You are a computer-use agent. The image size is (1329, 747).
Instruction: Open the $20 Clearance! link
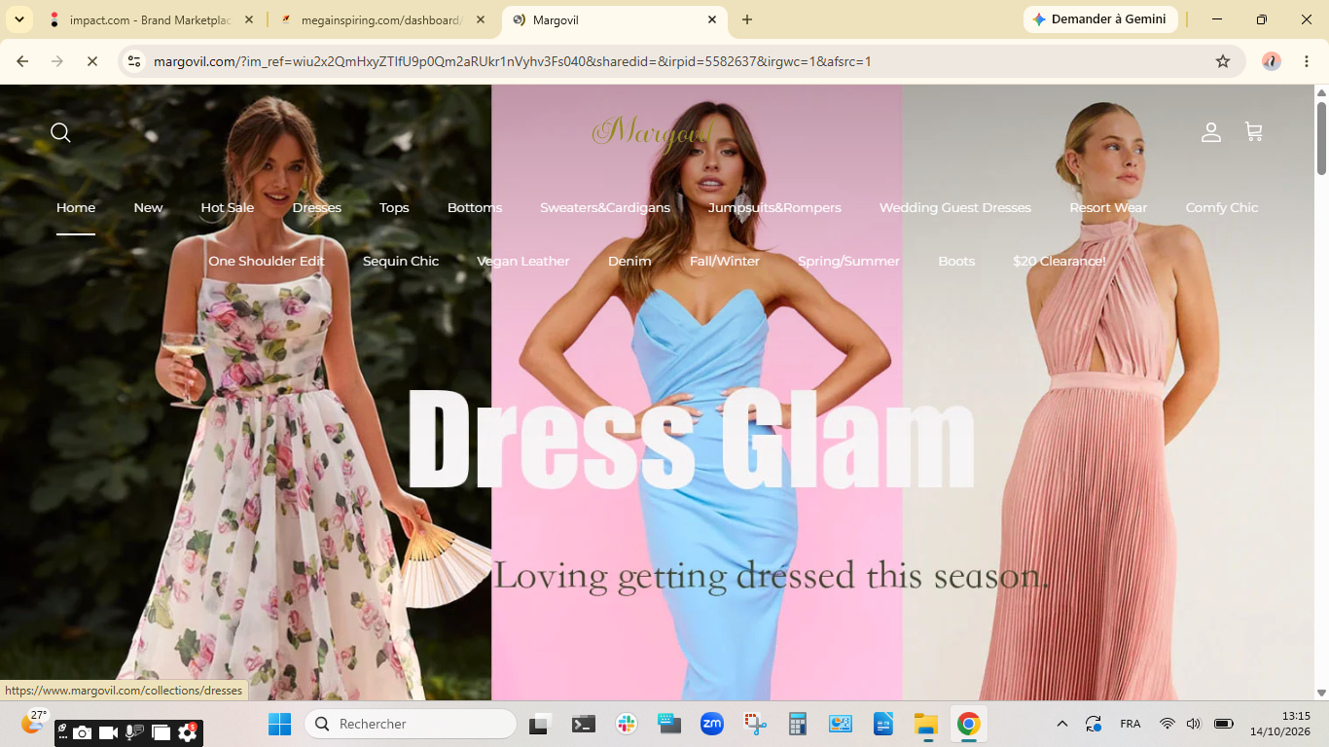pos(1060,262)
